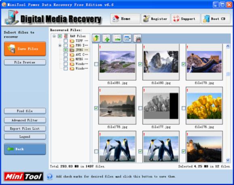This screenshot has width=234, height=185.
Task: Select the grayscale tulips thumbnail file177.jpg
Action: pyautogui.click(x=161, y=106)
